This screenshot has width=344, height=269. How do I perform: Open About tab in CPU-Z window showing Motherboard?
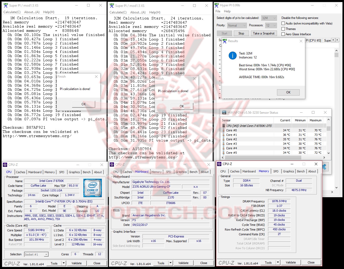click(205, 172)
